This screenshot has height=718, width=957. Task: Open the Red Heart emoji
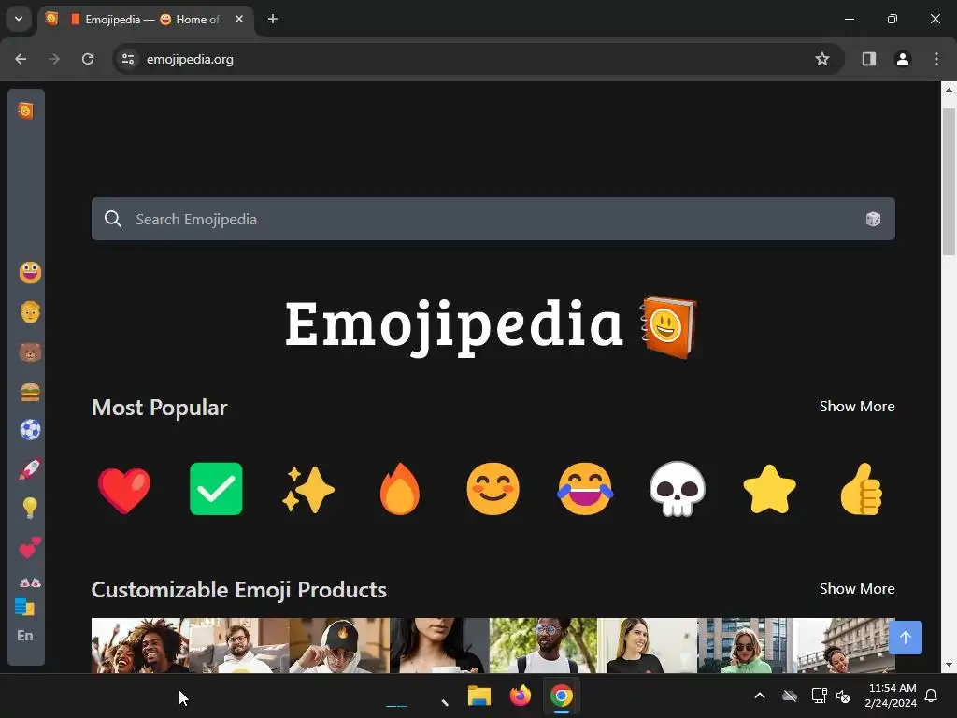(124, 490)
